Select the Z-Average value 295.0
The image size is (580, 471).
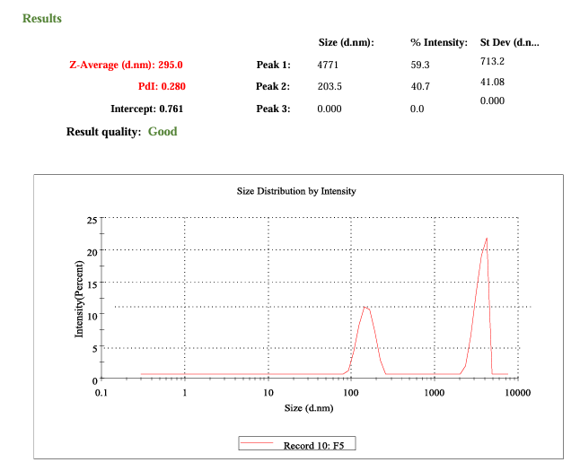tap(171, 65)
